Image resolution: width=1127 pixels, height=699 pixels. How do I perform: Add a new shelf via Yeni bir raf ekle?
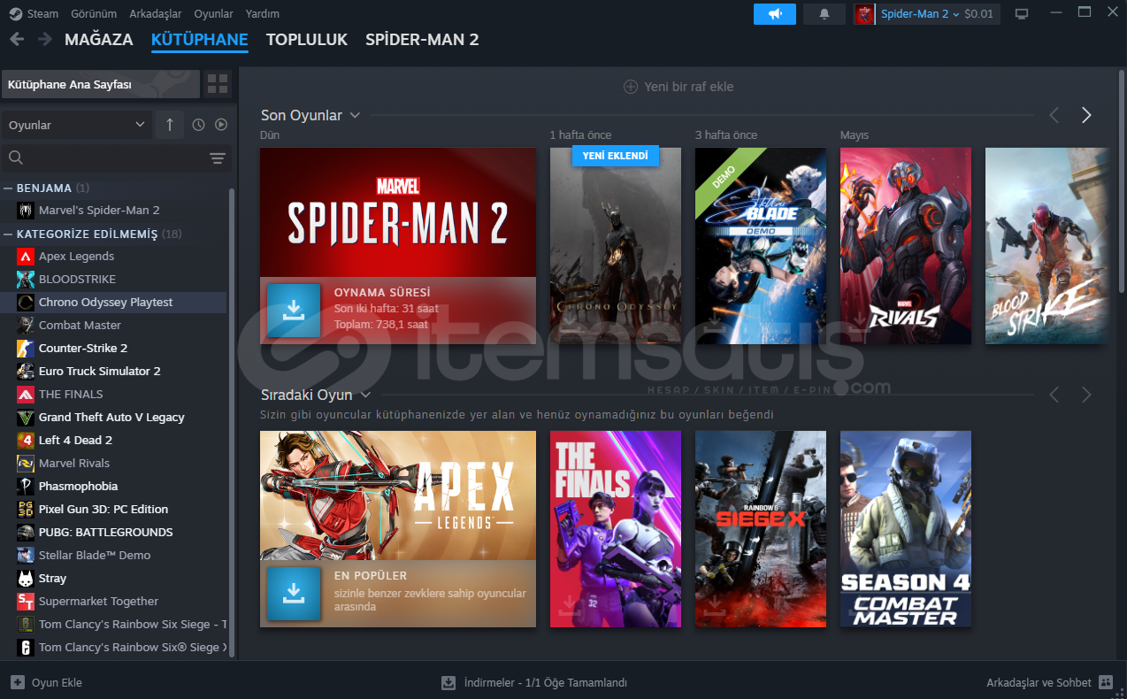pyautogui.click(x=678, y=87)
